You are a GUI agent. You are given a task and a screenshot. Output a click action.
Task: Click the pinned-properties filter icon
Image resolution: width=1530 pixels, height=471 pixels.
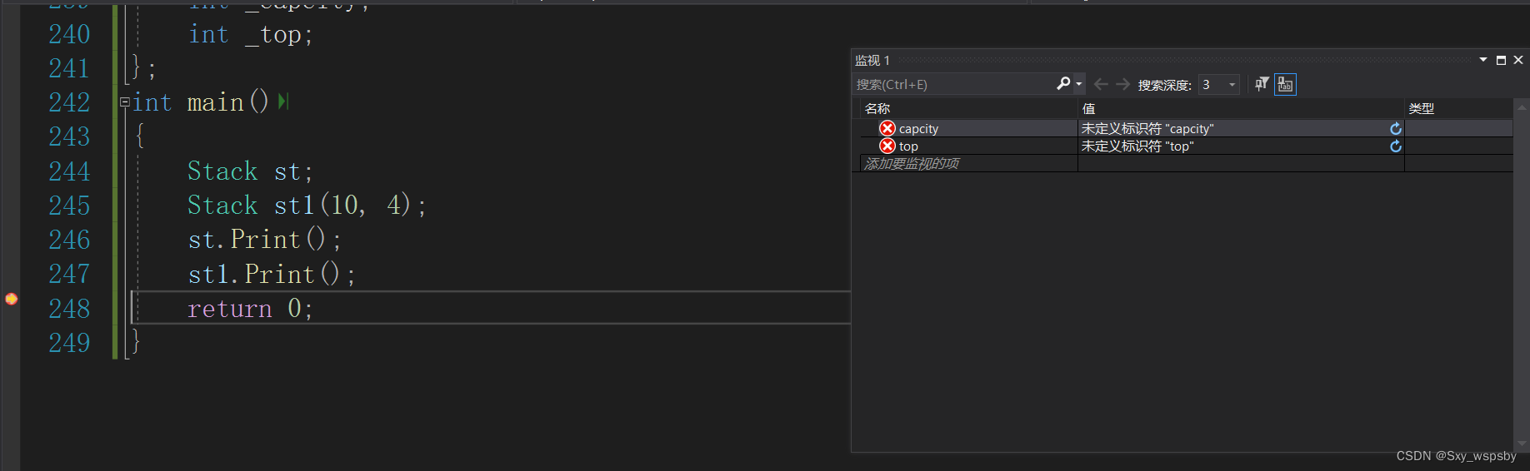coord(1262,84)
